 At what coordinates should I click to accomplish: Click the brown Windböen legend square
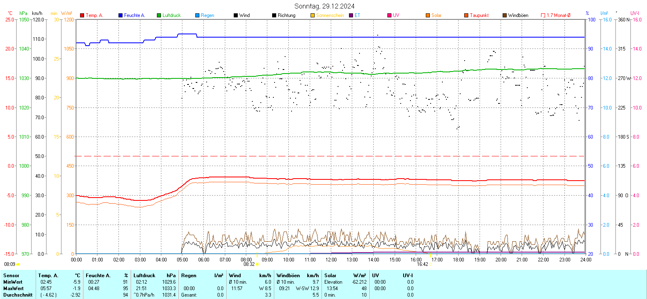[x=505, y=15]
